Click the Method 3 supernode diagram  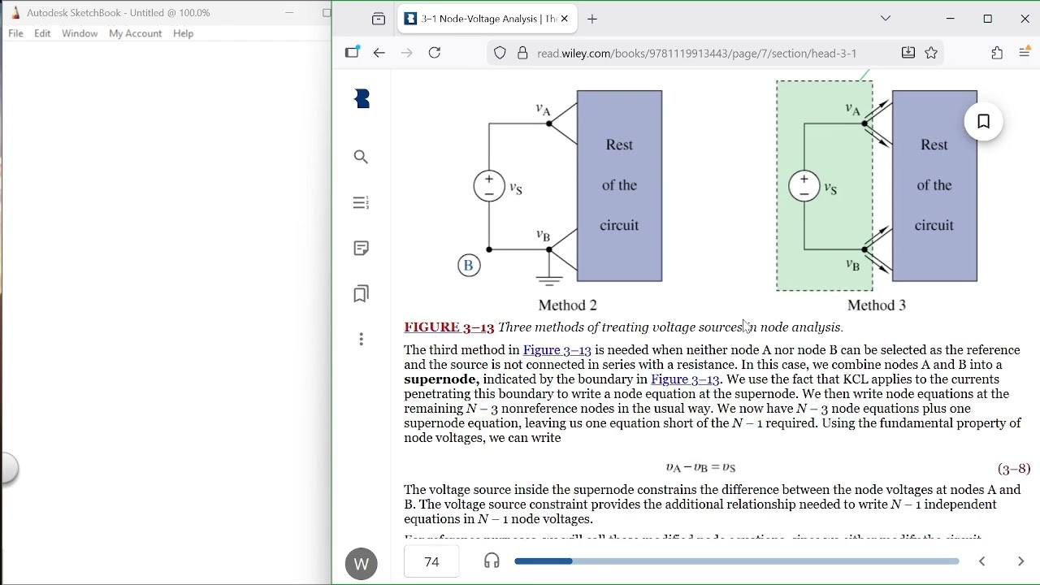pyautogui.click(x=877, y=185)
